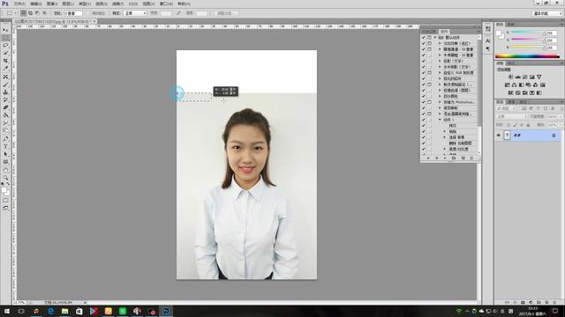Add a Brightness/Contrast adjustment
The width and height of the screenshot is (565, 317).
(510, 77)
